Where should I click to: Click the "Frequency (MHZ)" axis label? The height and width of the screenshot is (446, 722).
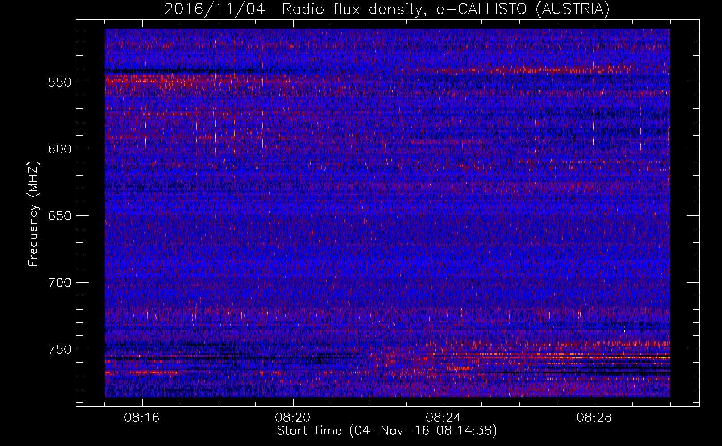pos(33,214)
